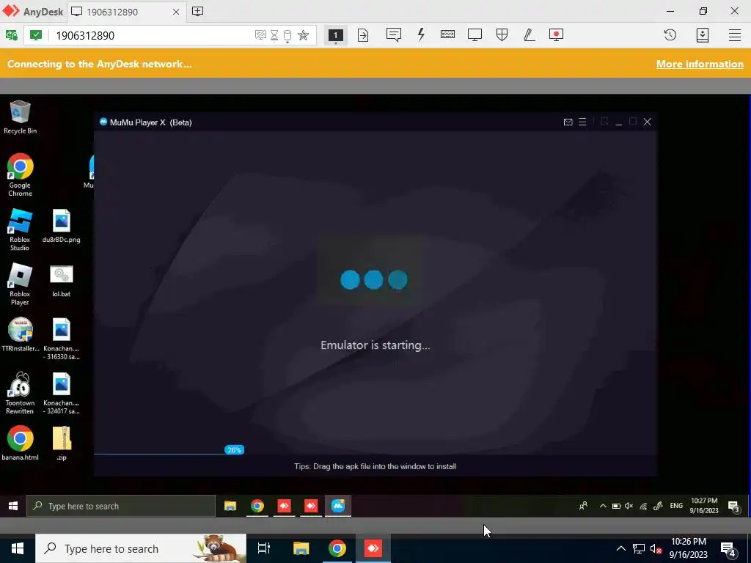Open the AnyDesk main hamburger menu
Screen dimensions: 751x563
click(735, 35)
